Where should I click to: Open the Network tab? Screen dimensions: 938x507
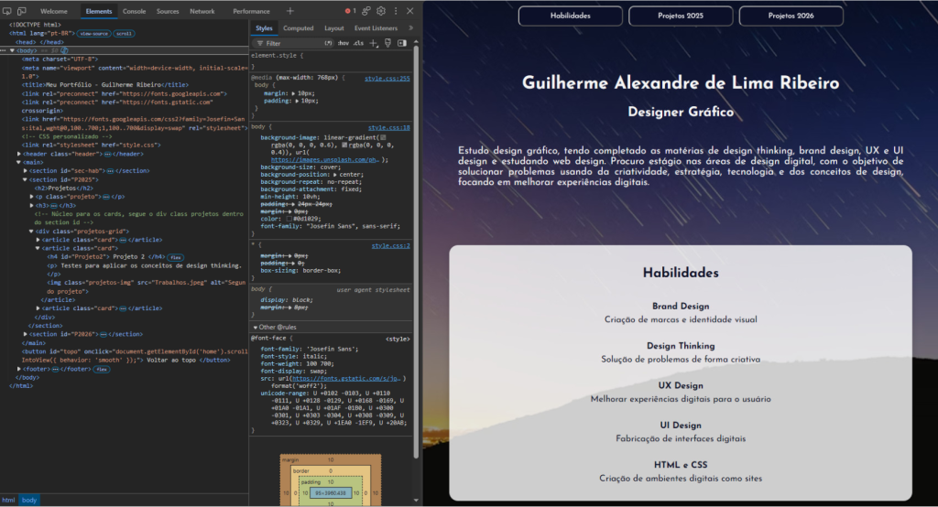pos(202,11)
